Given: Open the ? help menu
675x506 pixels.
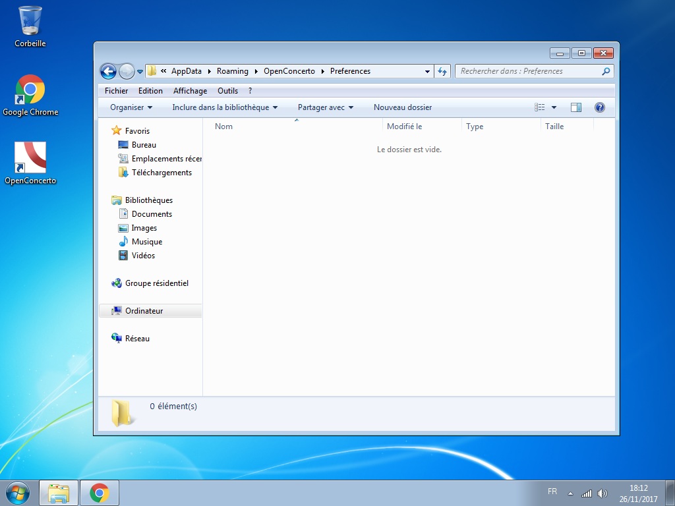Looking at the screenshot, I should click(250, 91).
